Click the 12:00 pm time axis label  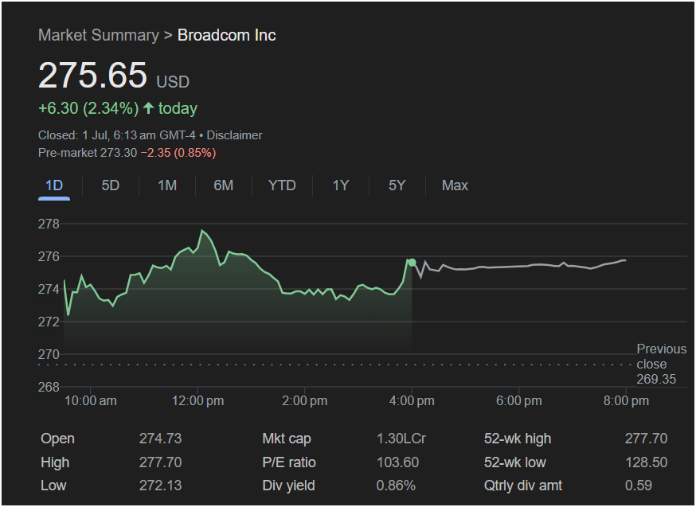[198, 401]
